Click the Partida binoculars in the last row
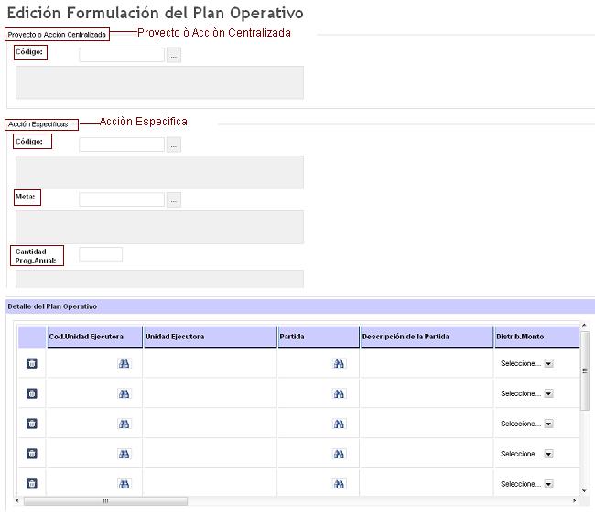This screenshot has height=515, width=595. (339, 484)
